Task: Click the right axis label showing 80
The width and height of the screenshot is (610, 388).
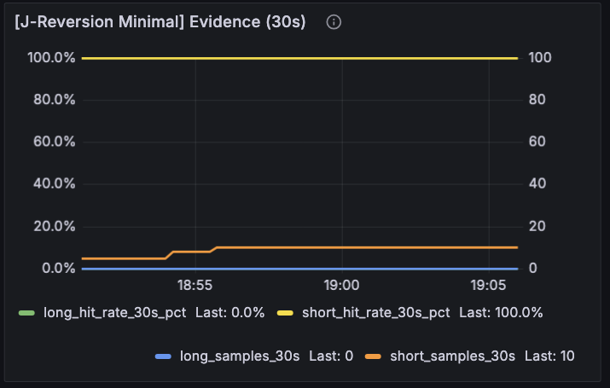Action: [536, 100]
